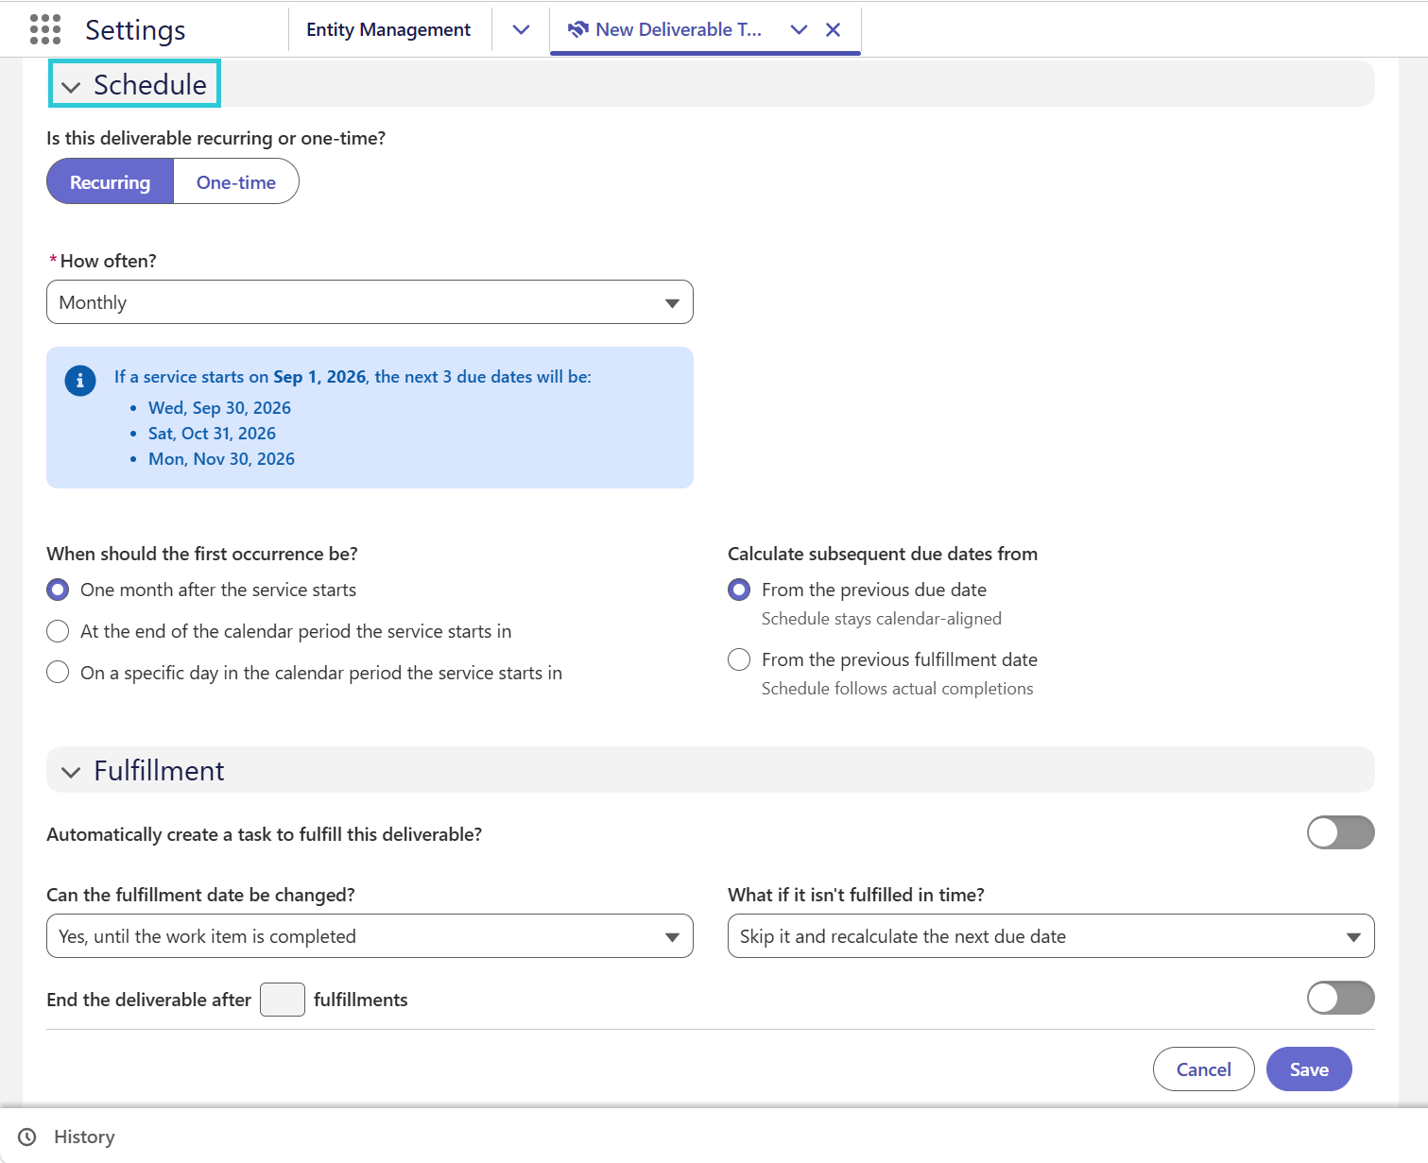
Task: Click the blue info icon in due dates box
Action: coord(80,381)
